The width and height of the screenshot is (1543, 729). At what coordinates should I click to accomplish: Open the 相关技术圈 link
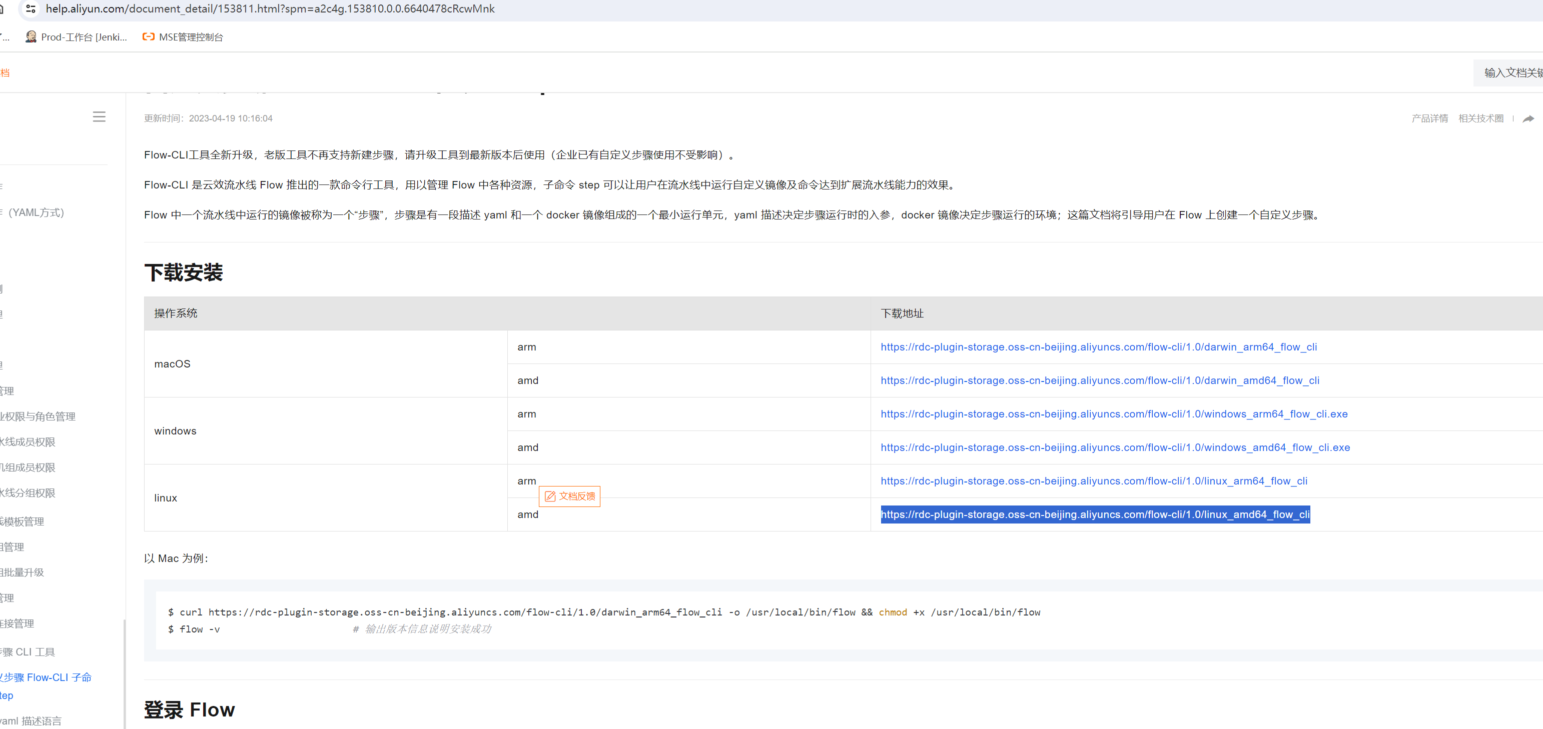1480,118
